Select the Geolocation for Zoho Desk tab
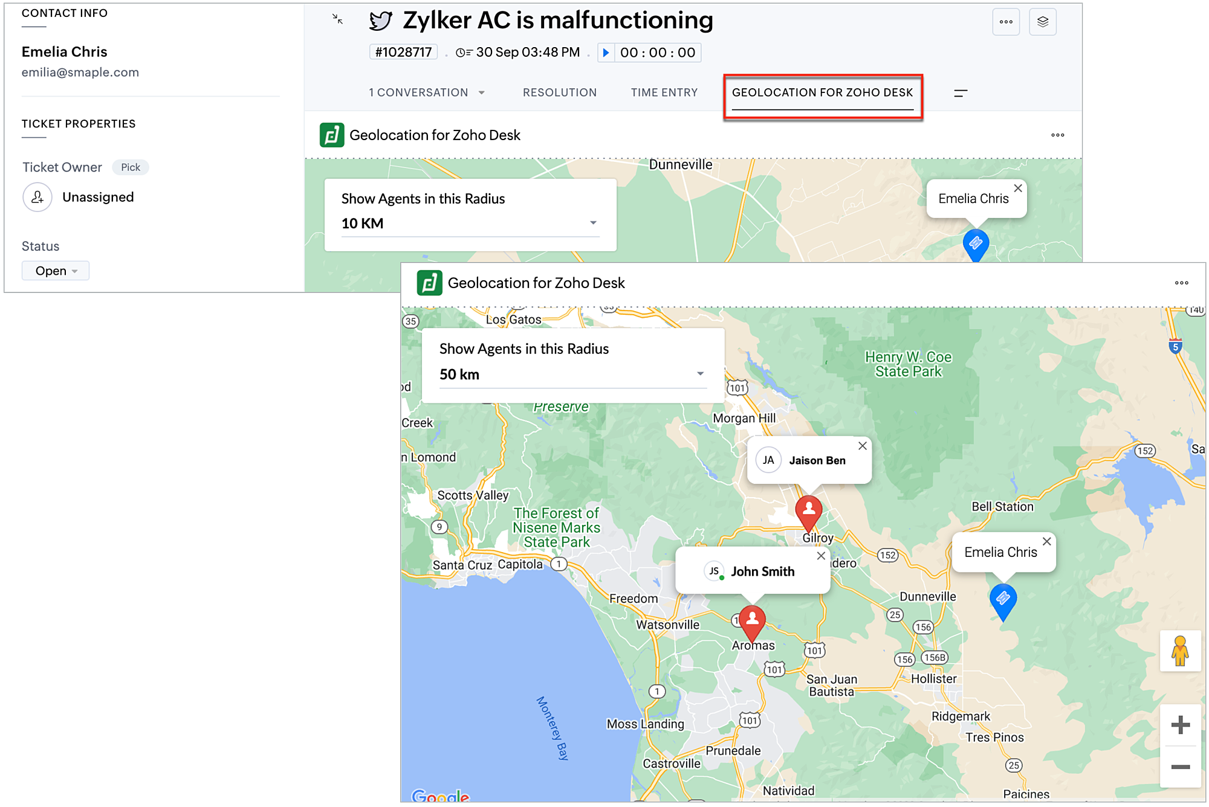Image resolution: width=1209 pixels, height=807 pixels. pyautogui.click(x=823, y=93)
